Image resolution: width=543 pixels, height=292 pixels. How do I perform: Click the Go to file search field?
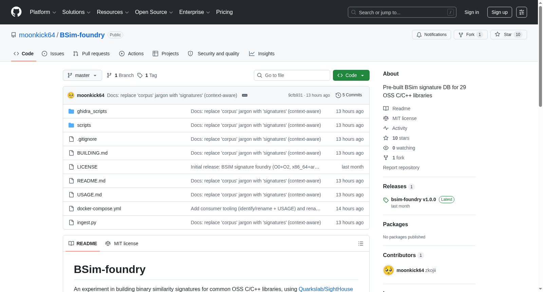[x=292, y=75]
